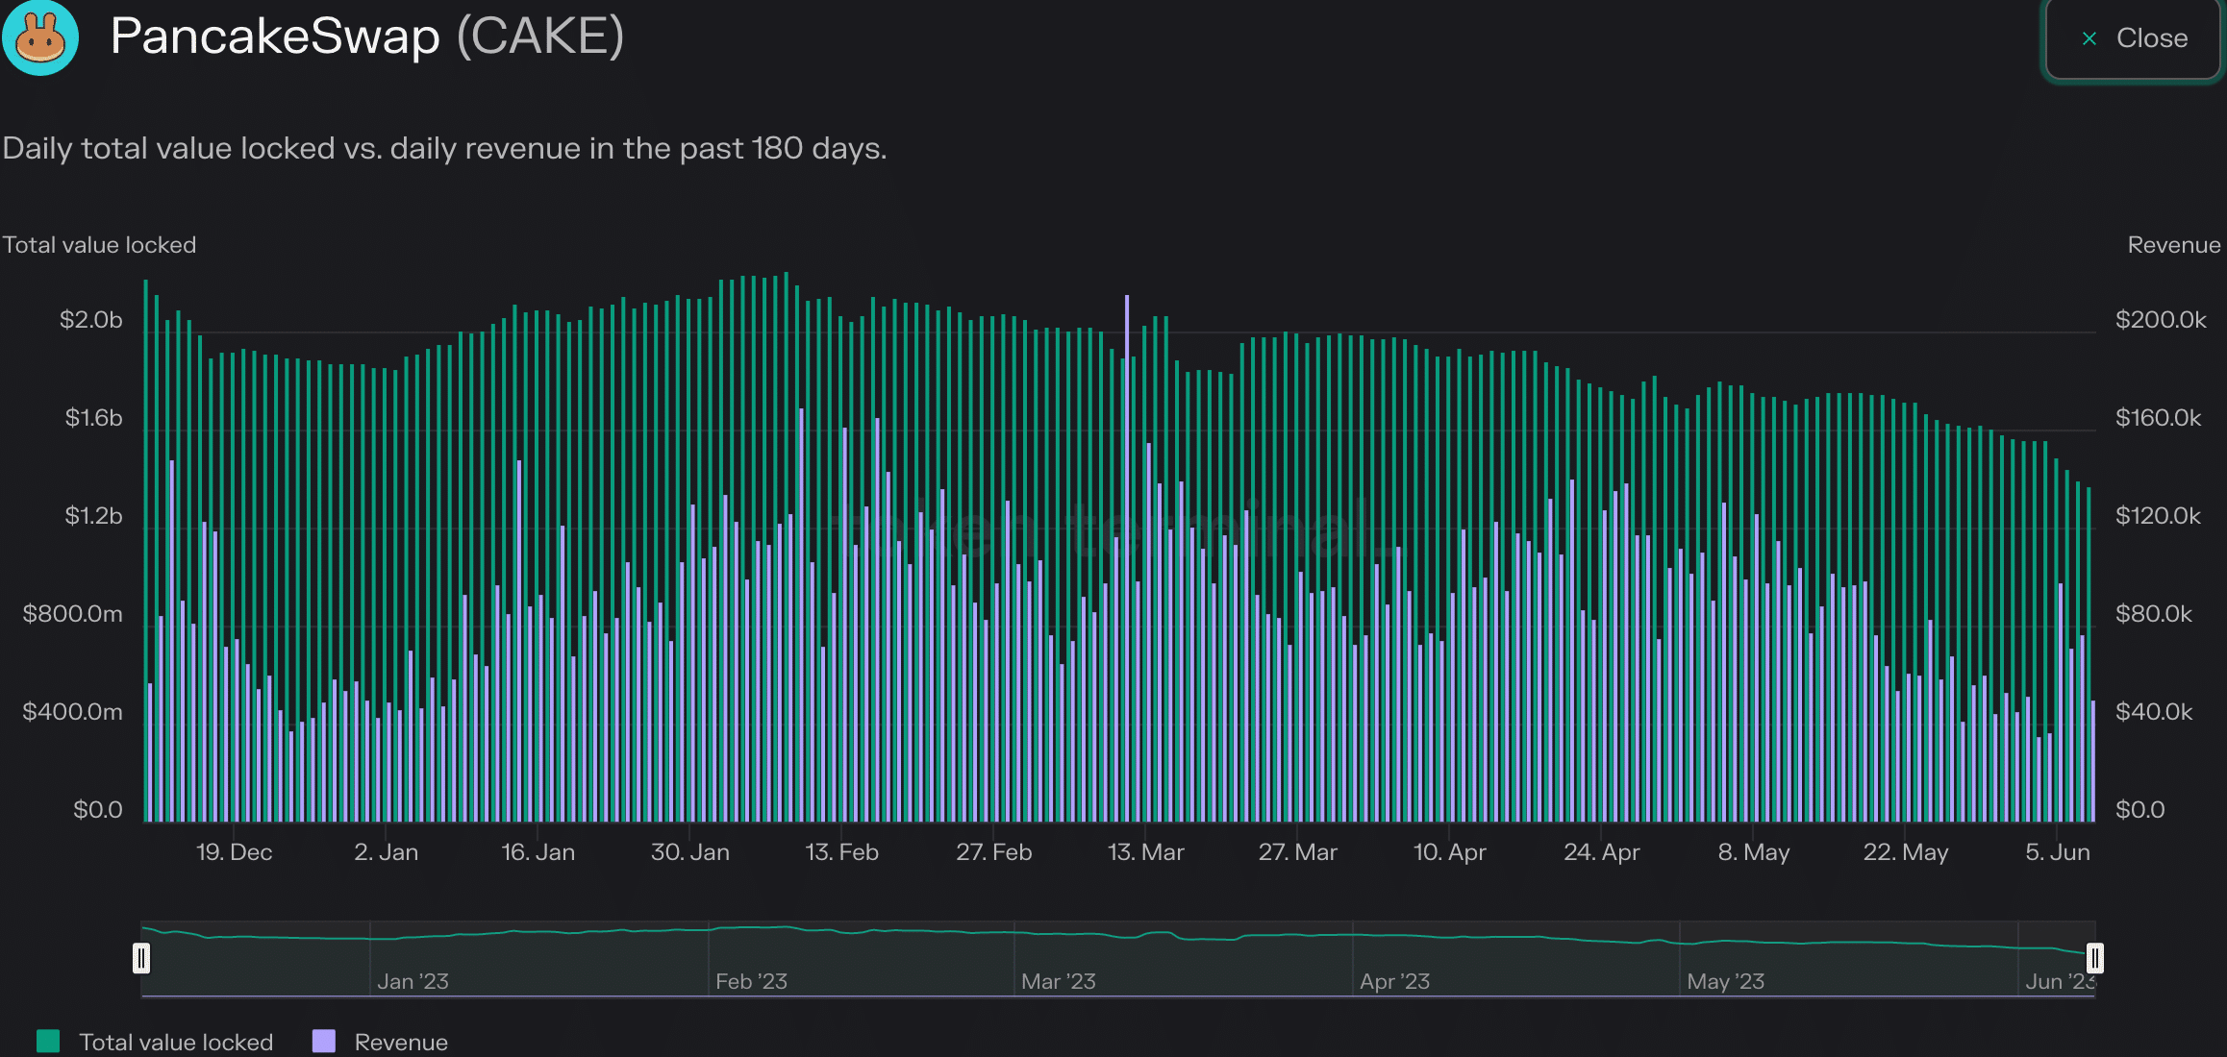Click the '27. Mar' date label
The image size is (2227, 1057).
[x=1297, y=852]
